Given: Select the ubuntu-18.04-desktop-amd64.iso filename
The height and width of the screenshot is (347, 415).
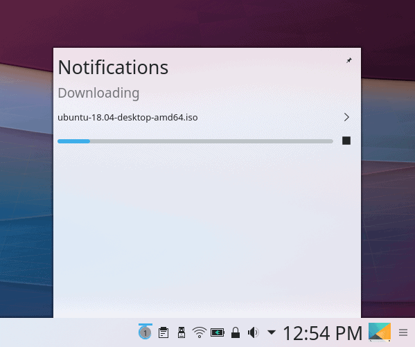Looking at the screenshot, I should [127, 117].
